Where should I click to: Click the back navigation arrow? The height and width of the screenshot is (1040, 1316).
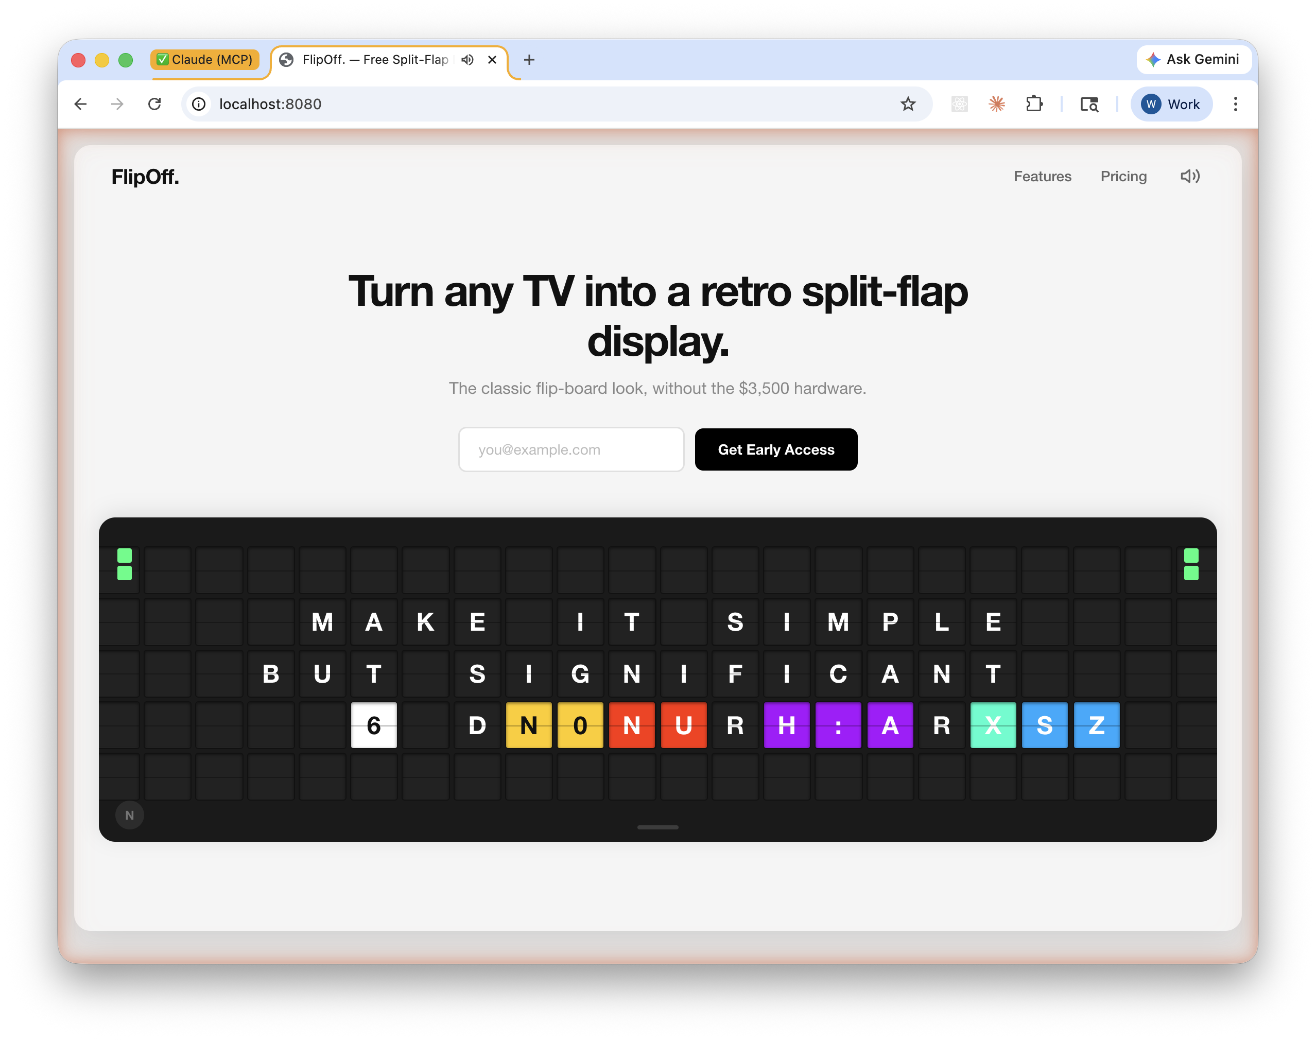click(80, 104)
